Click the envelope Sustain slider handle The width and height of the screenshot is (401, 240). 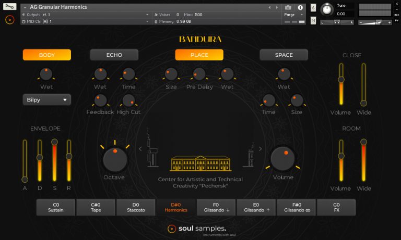click(x=54, y=142)
